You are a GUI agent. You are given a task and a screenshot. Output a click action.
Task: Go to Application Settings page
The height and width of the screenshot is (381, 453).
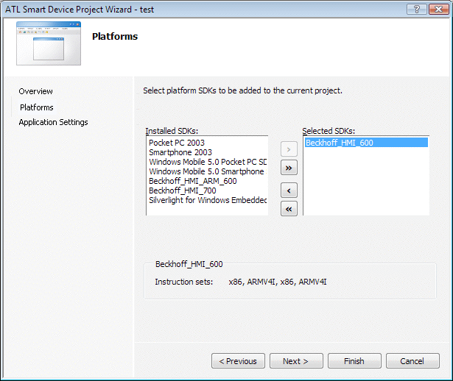53,122
